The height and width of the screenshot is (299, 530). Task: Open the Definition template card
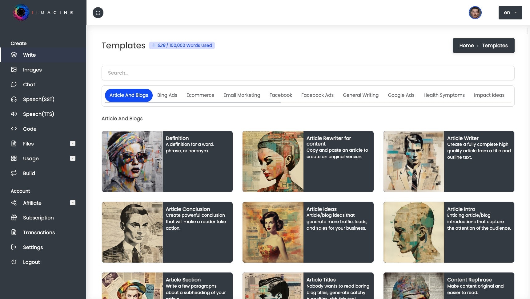click(x=167, y=162)
